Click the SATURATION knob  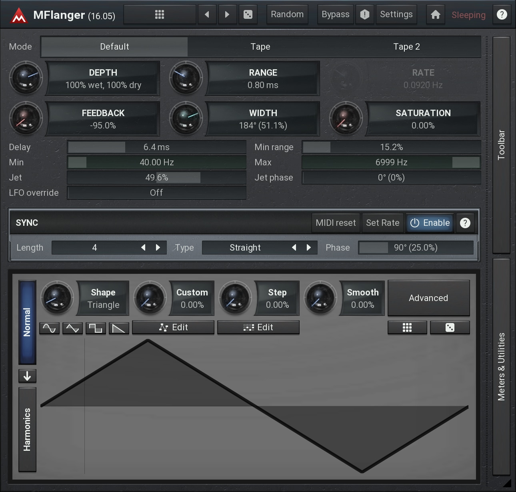pyautogui.click(x=346, y=118)
